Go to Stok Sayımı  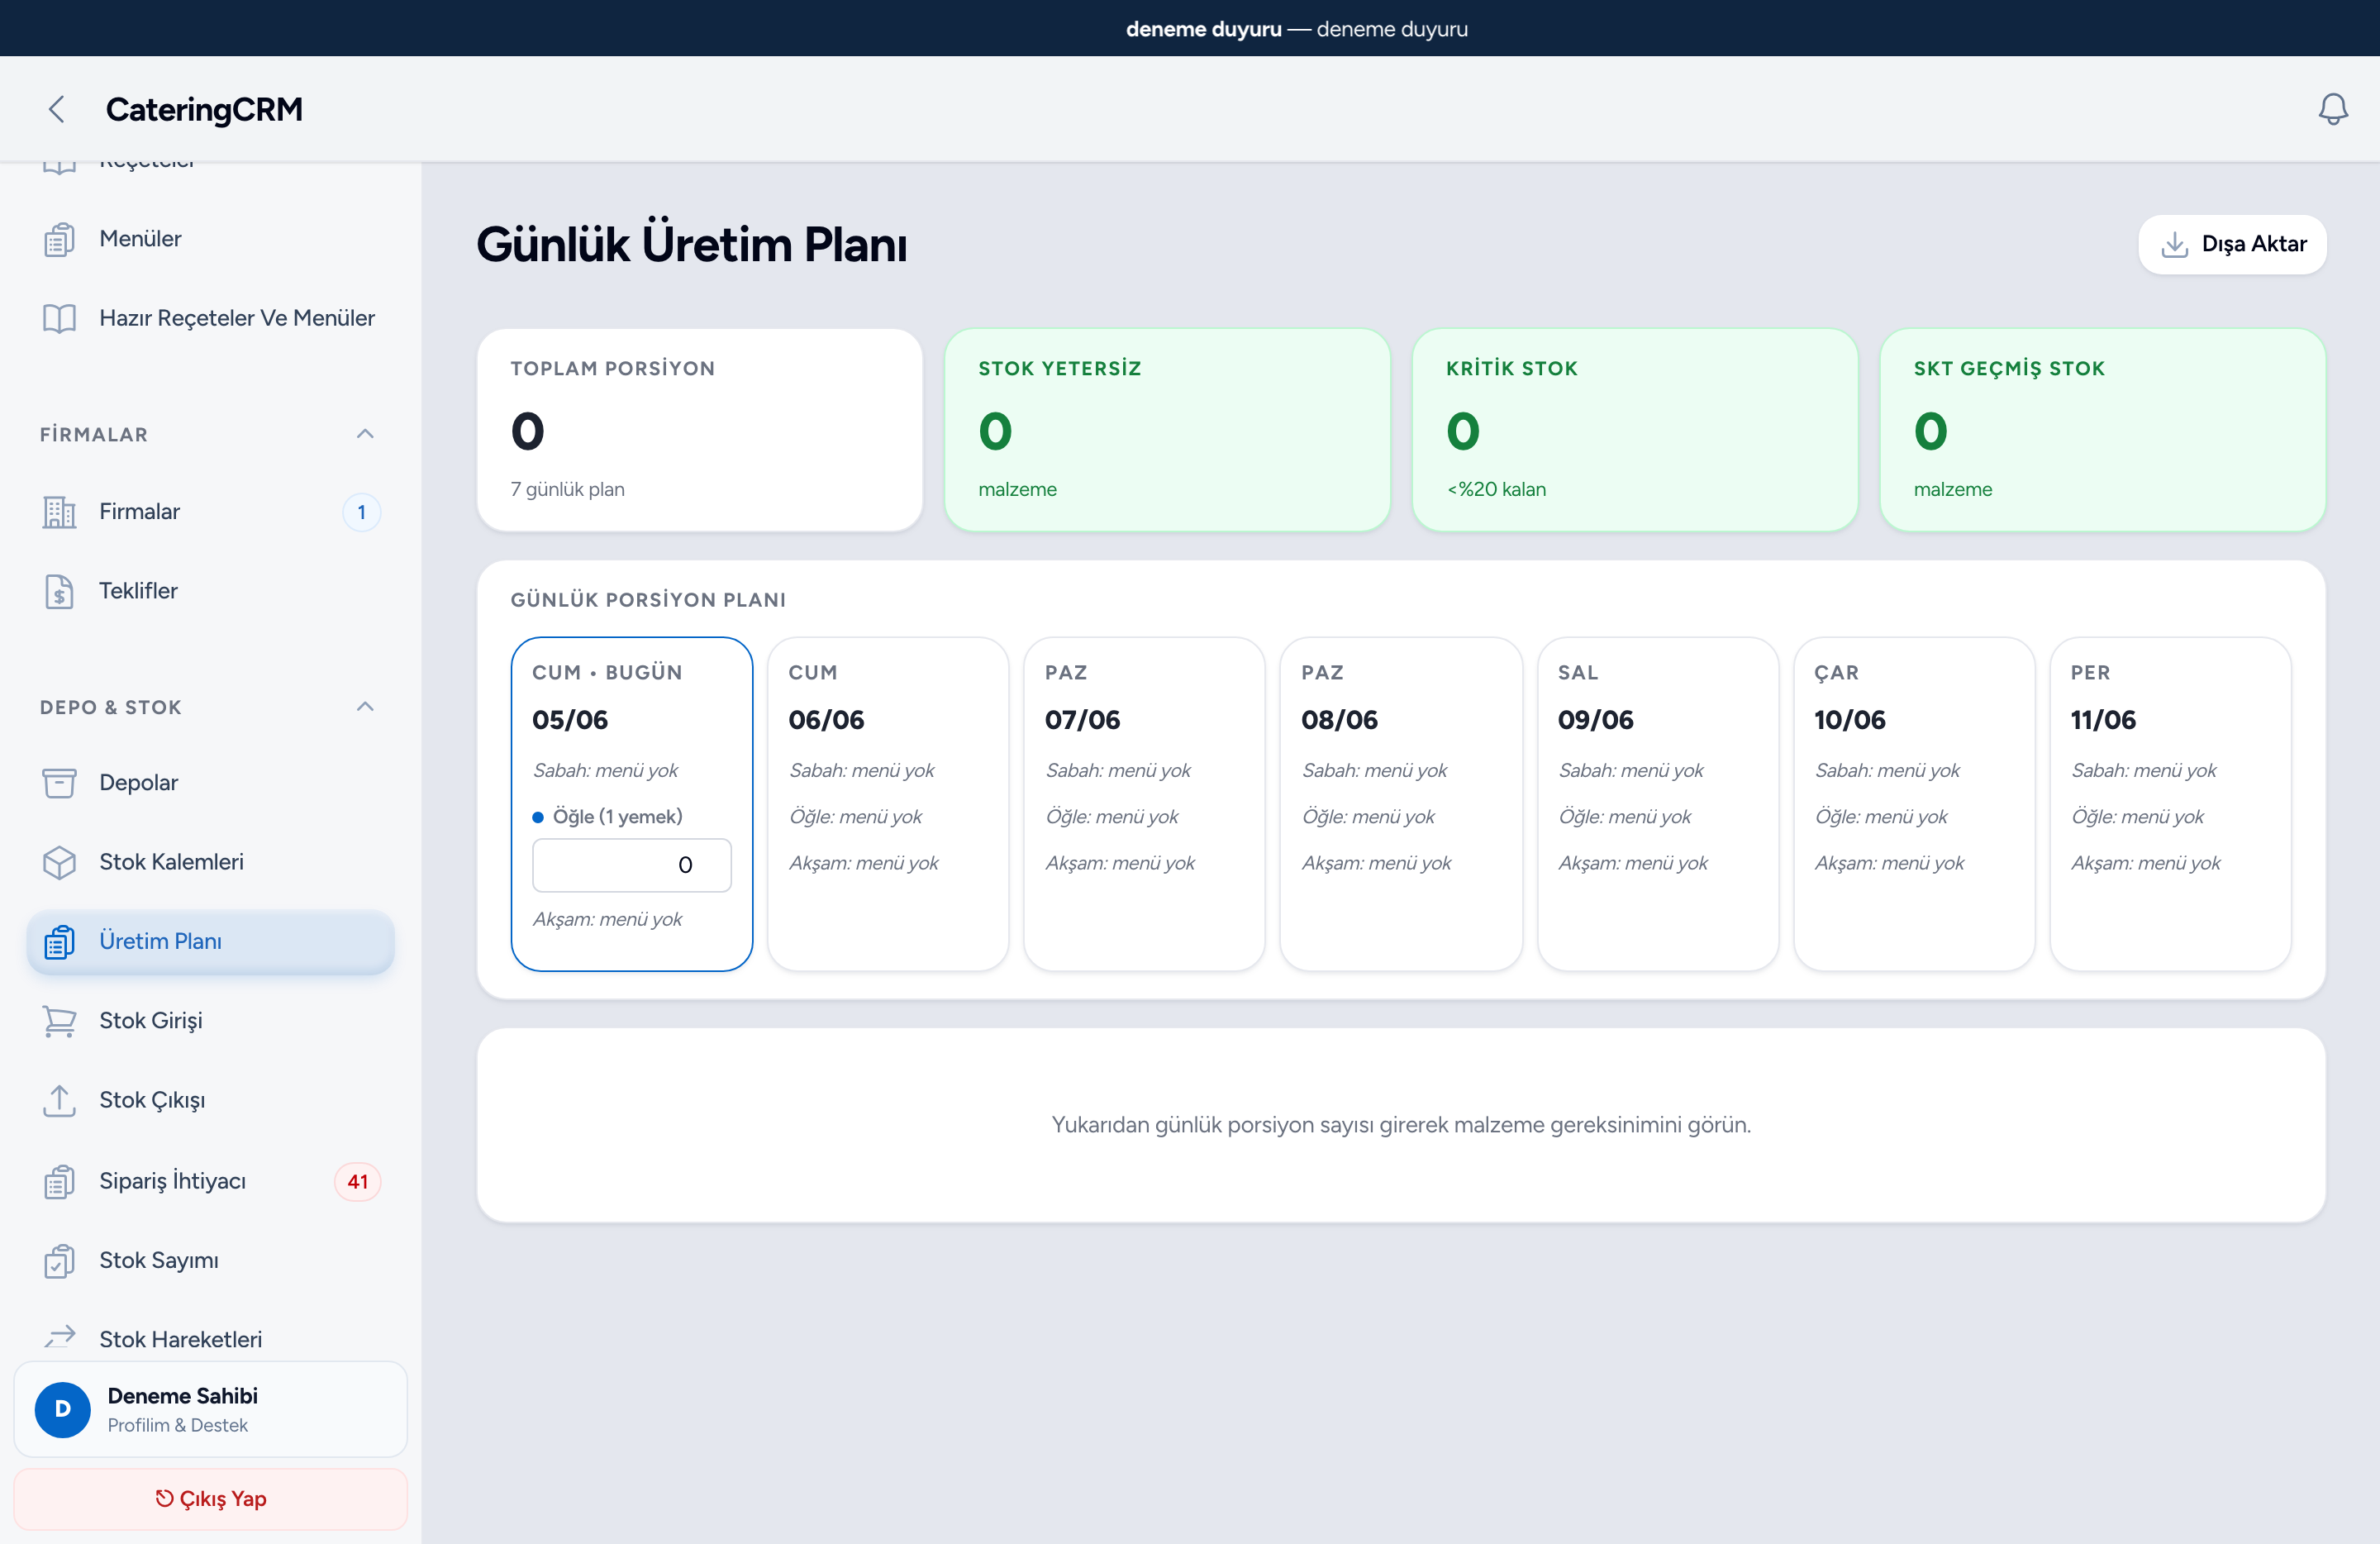click(x=210, y=1260)
